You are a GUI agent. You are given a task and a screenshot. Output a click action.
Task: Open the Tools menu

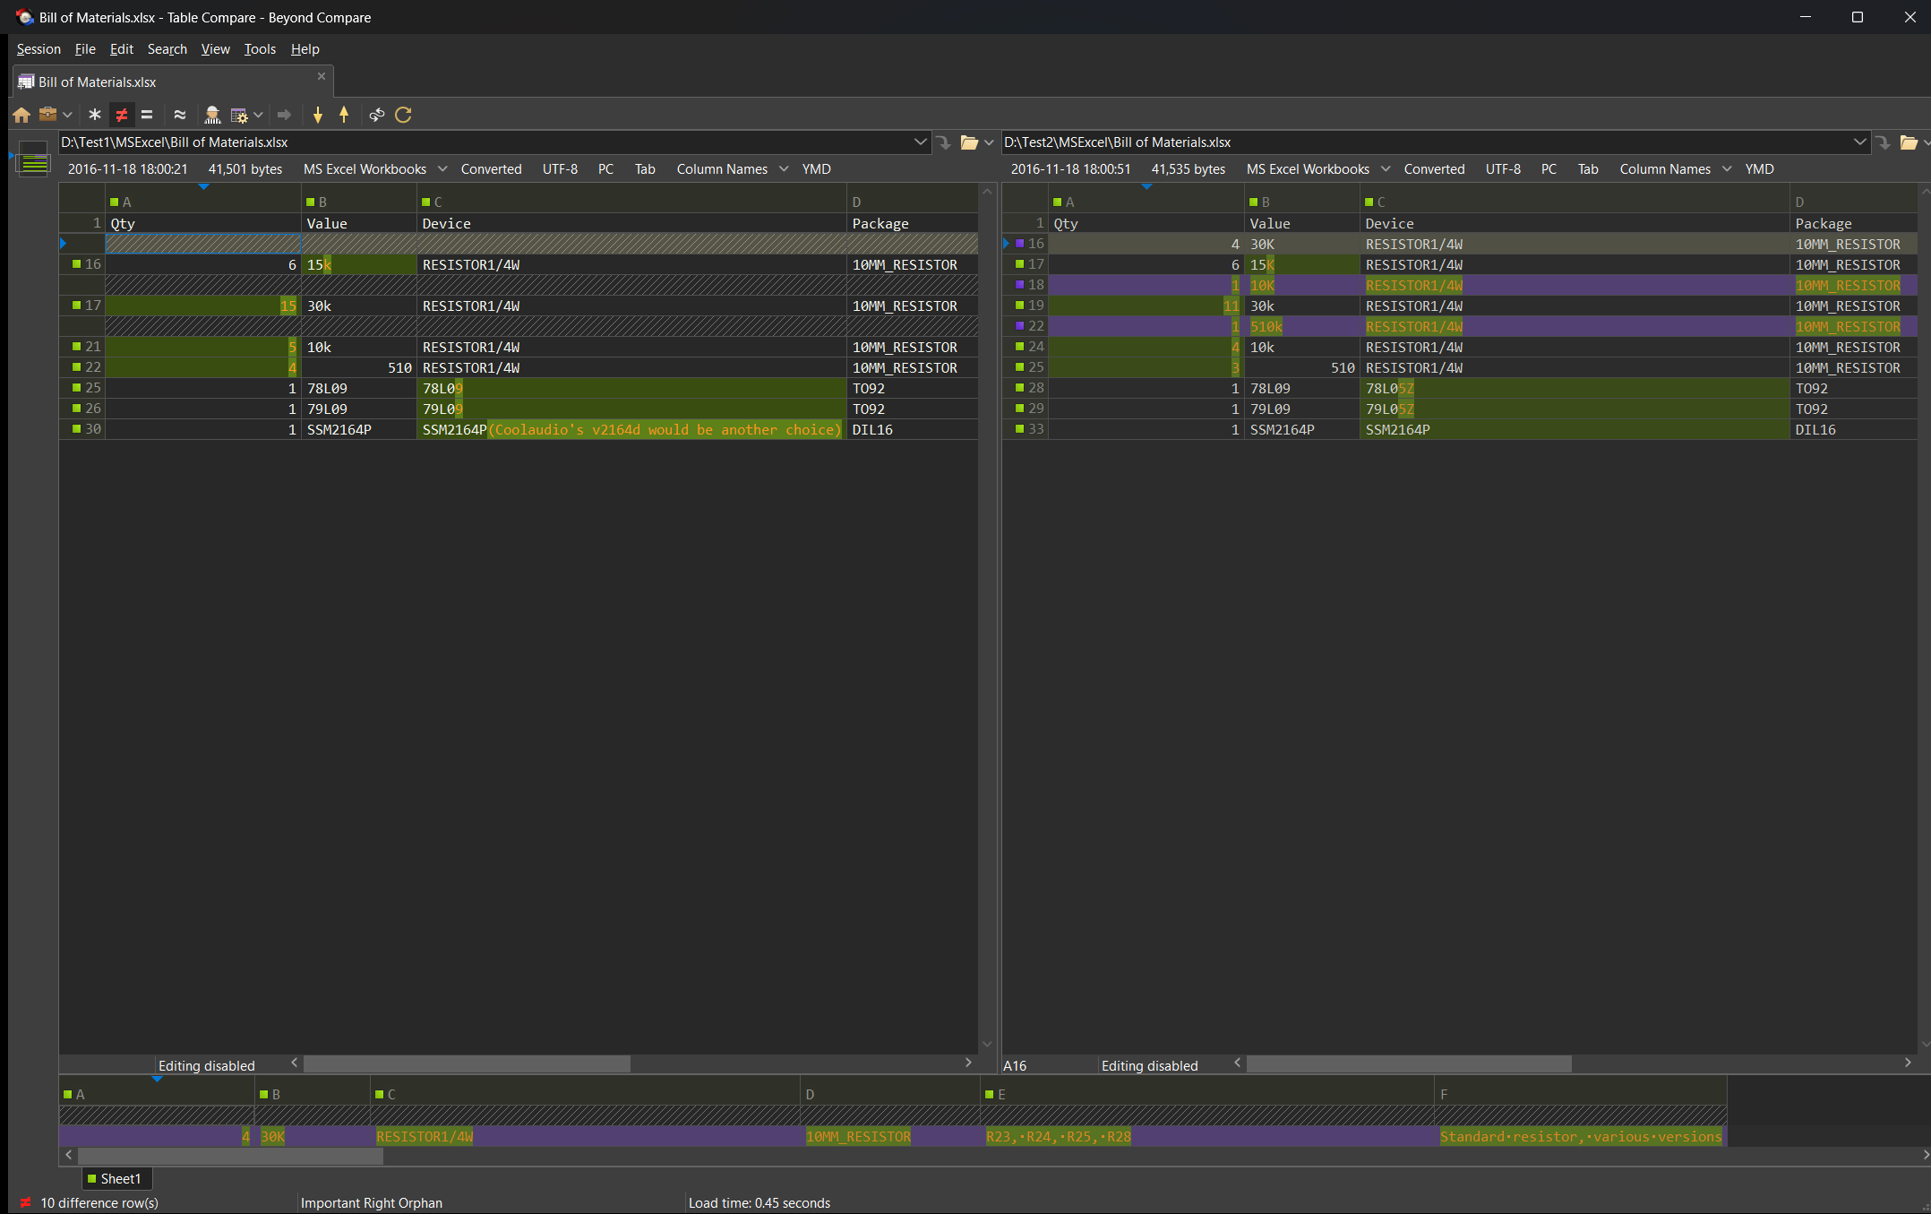pos(260,49)
